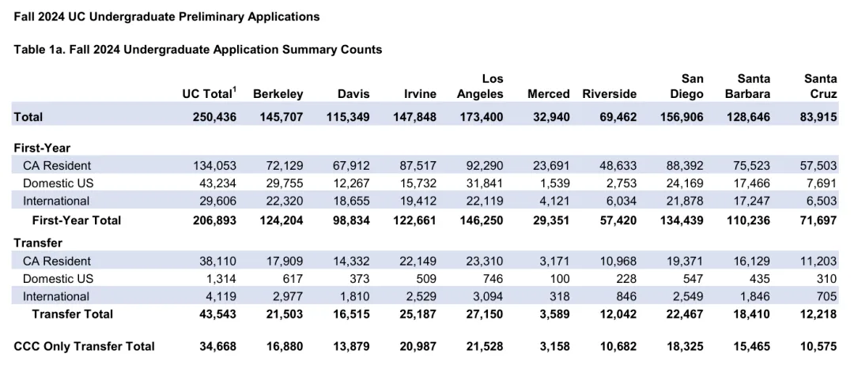Select the Merced column header
This screenshot has width=854, height=365.
pos(548,94)
